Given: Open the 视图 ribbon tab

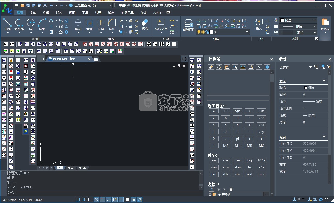Looking at the screenshot, I should (x=72, y=13).
